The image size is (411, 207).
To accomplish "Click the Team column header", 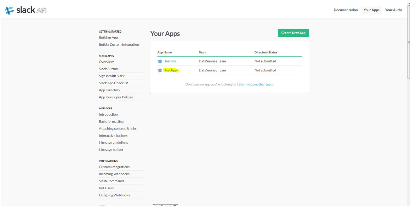I will click(x=202, y=52).
